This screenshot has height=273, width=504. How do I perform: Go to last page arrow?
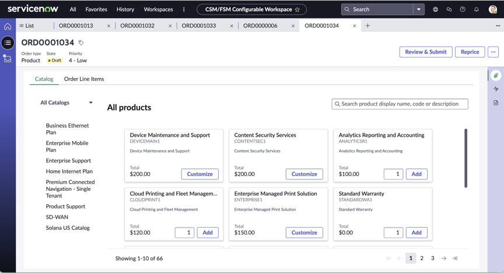[x=455, y=258]
